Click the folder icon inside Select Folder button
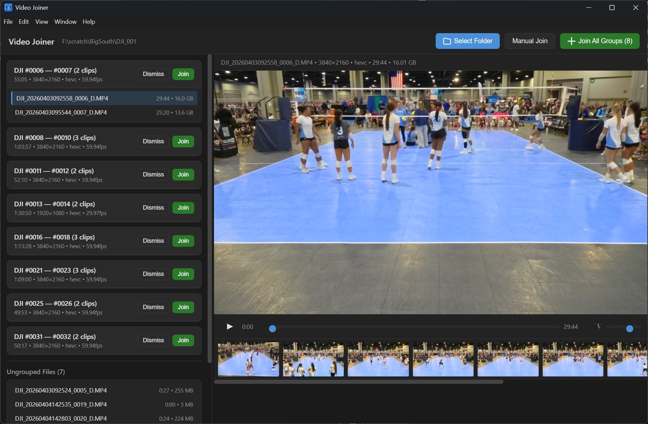This screenshot has height=424, width=648. click(447, 41)
